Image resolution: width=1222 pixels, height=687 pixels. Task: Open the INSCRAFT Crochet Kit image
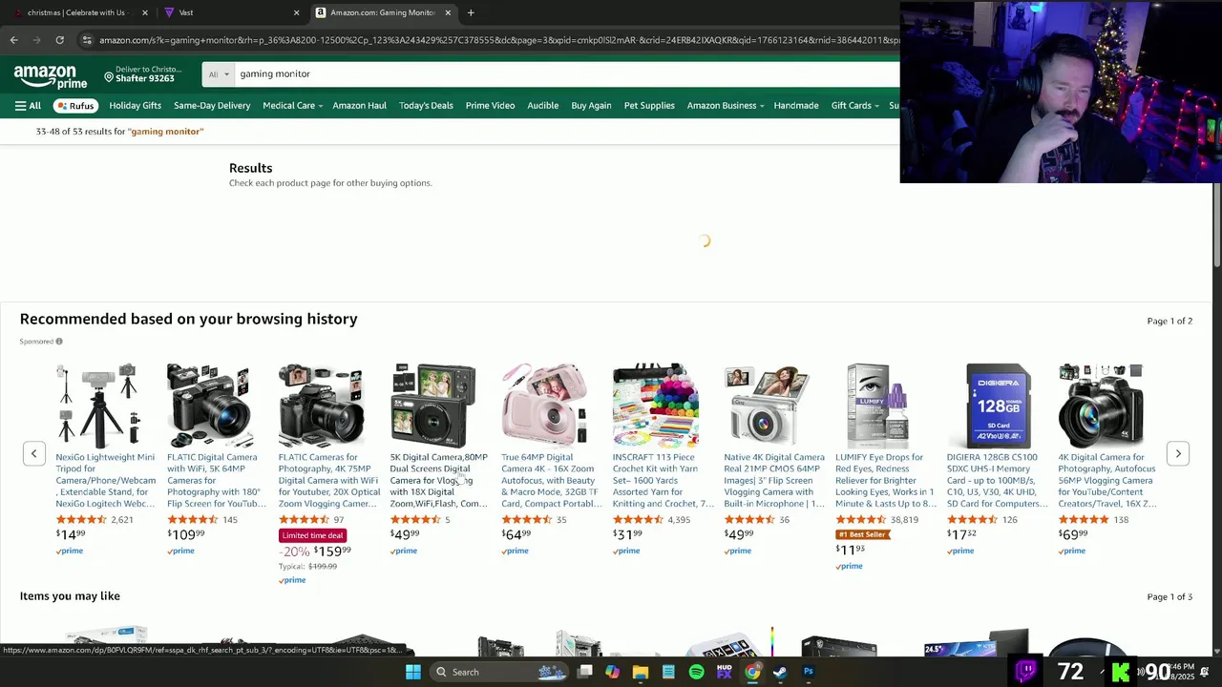click(656, 406)
